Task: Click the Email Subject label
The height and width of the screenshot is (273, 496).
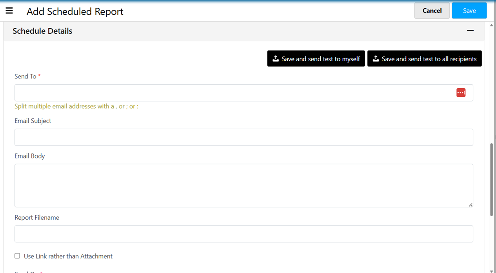Action: coord(33,121)
